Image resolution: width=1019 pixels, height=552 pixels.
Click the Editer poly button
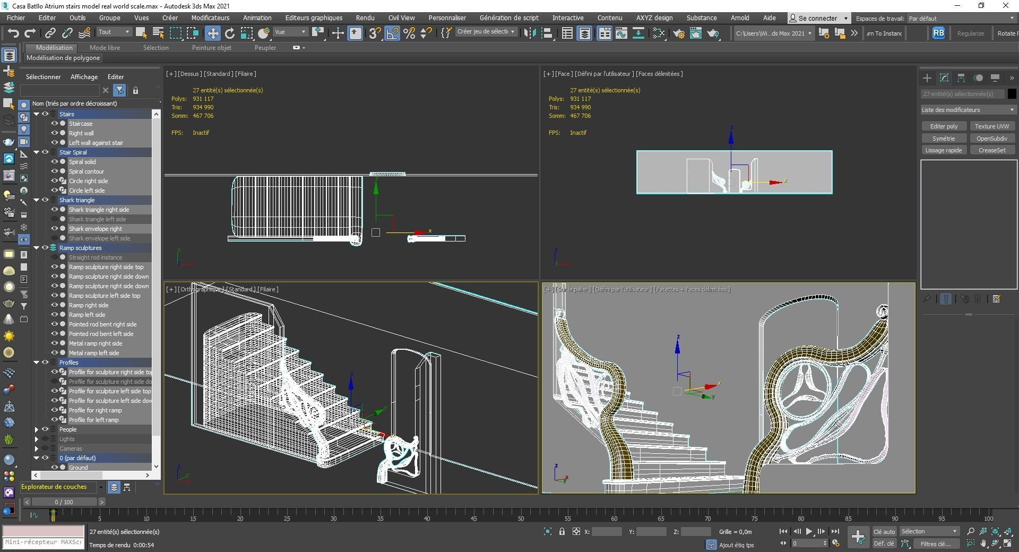click(943, 126)
